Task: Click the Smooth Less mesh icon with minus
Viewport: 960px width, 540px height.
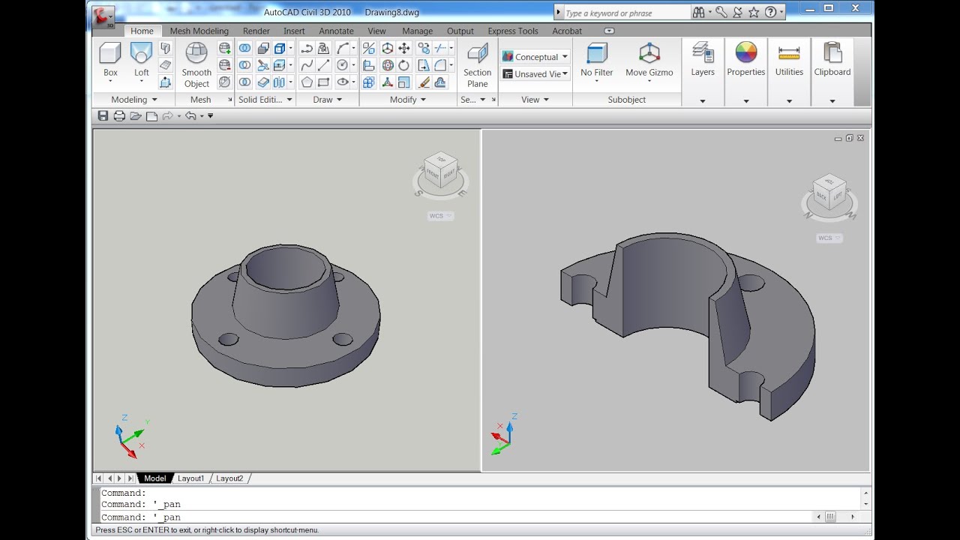Action: 224,65
